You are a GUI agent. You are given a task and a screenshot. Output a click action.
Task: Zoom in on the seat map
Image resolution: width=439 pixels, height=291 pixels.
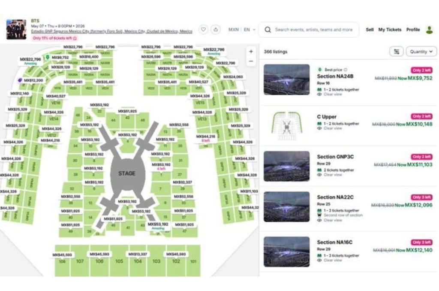(251, 52)
